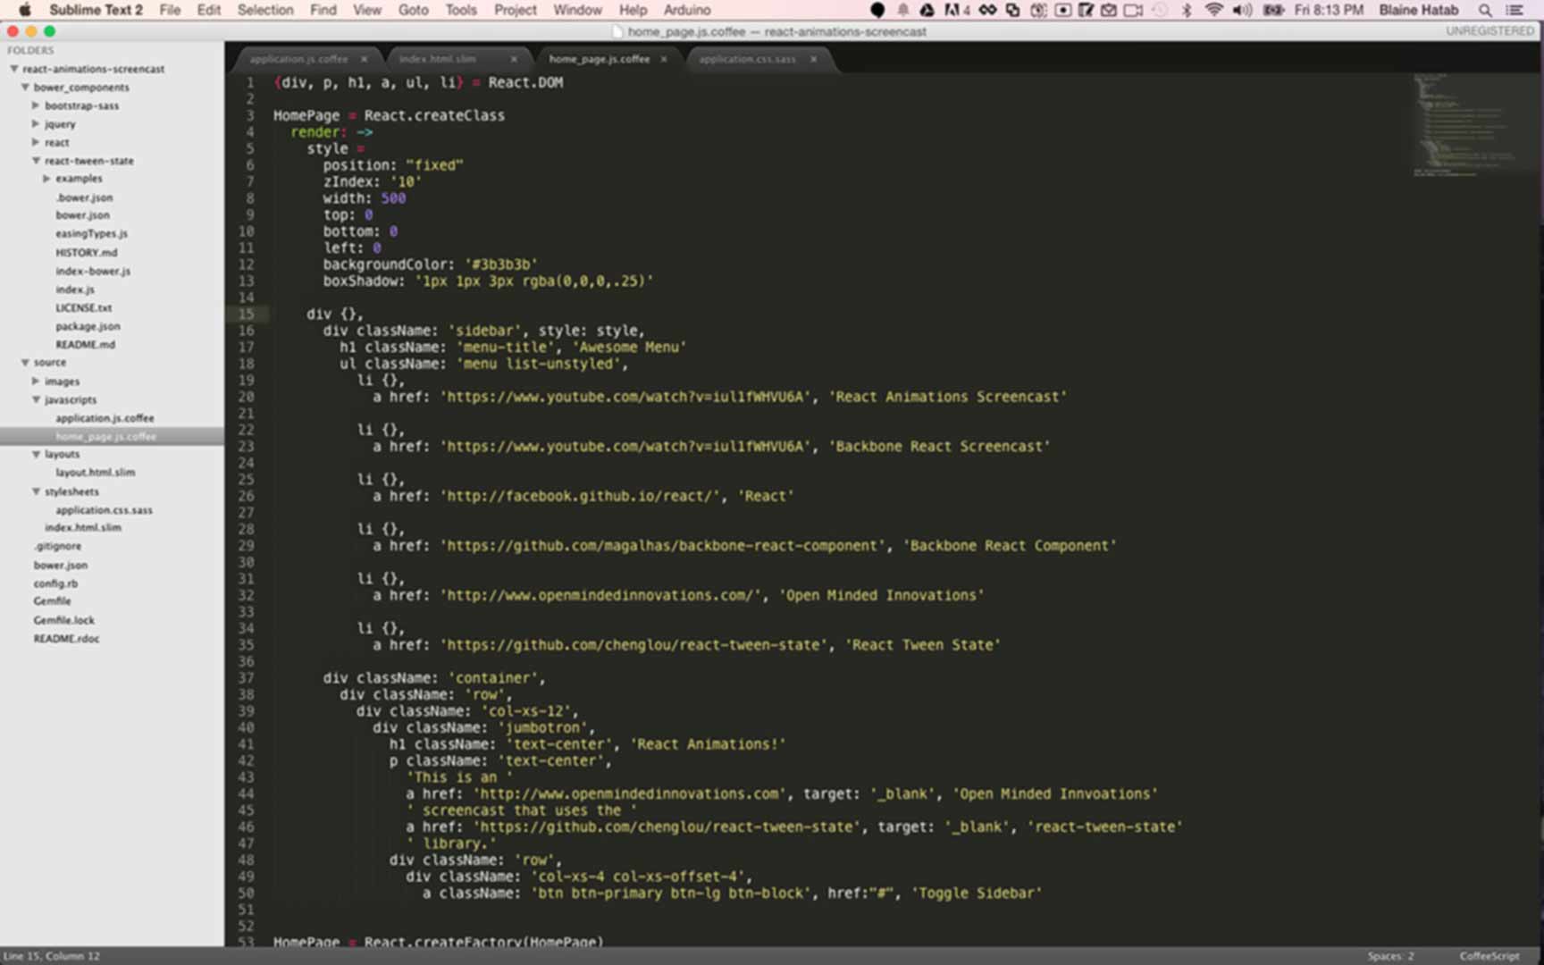Click the Blaine Hatab user name

pyautogui.click(x=1418, y=10)
